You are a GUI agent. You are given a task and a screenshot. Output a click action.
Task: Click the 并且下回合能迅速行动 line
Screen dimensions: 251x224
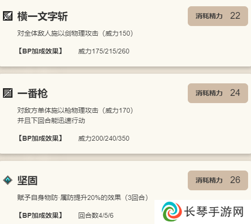[51, 120]
